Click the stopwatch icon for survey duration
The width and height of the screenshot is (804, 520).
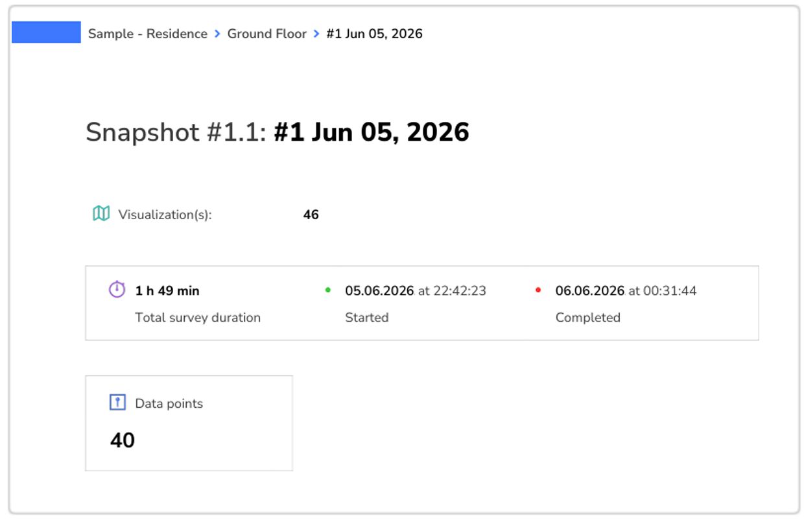[117, 289]
